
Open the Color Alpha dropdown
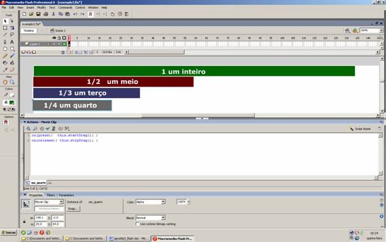(x=150, y=202)
